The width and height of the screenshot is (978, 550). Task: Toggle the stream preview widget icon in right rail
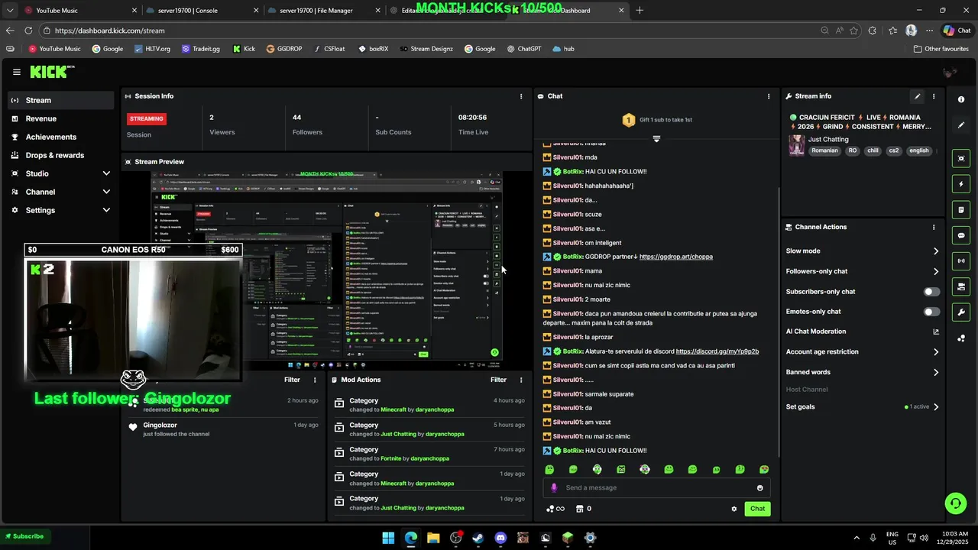click(961, 158)
